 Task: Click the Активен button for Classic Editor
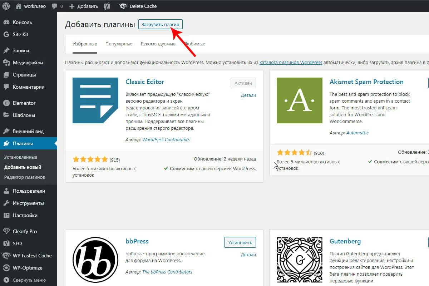243,83
